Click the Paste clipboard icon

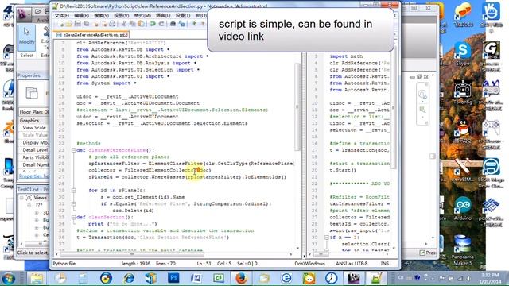pyautogui.click(x=142, y=24)
